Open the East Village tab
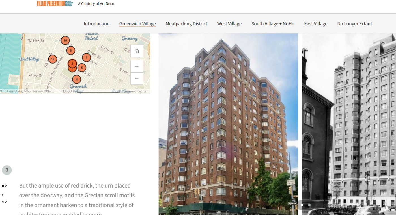The height and width of the screenshot is (215, 396). click(x=316, y=24)
